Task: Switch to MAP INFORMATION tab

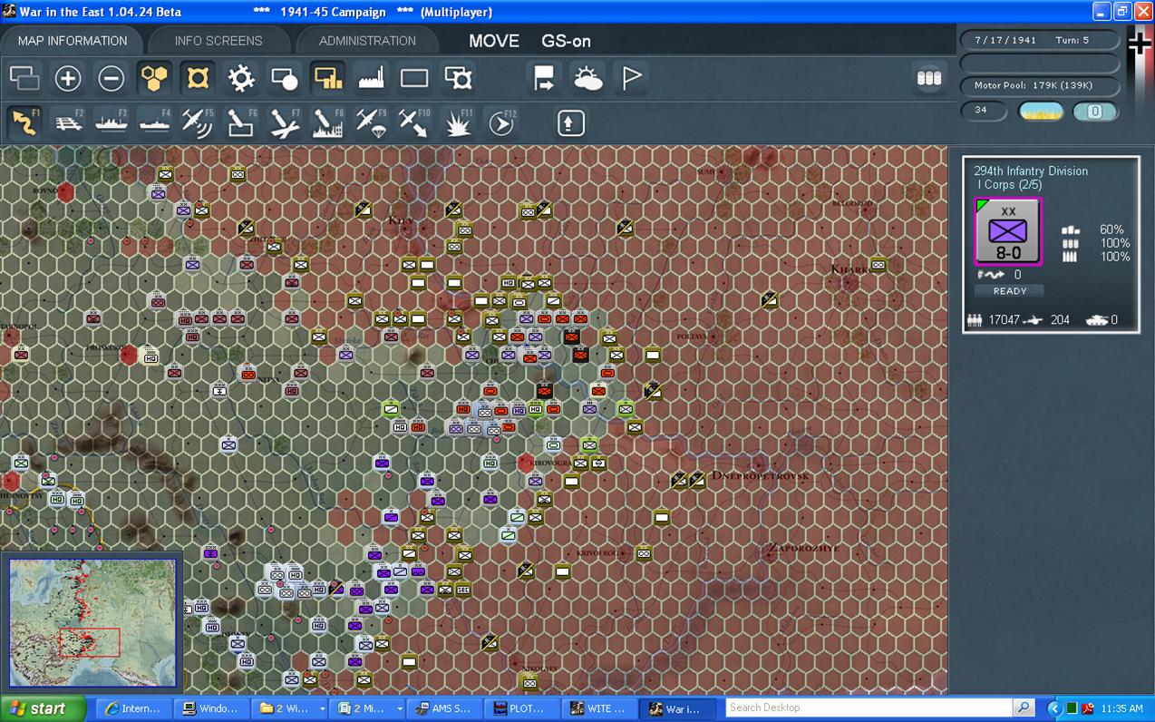Action: tap(73, 41)
